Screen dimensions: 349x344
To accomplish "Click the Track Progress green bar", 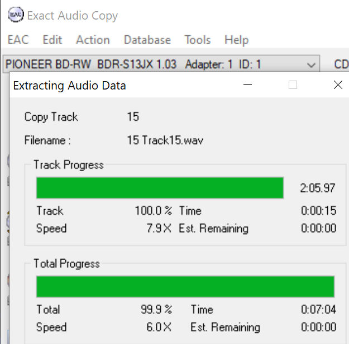I will 160,188.
